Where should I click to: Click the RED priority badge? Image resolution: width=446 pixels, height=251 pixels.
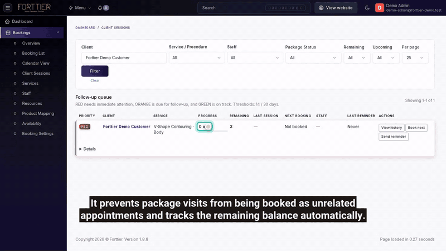coord(85,127)
